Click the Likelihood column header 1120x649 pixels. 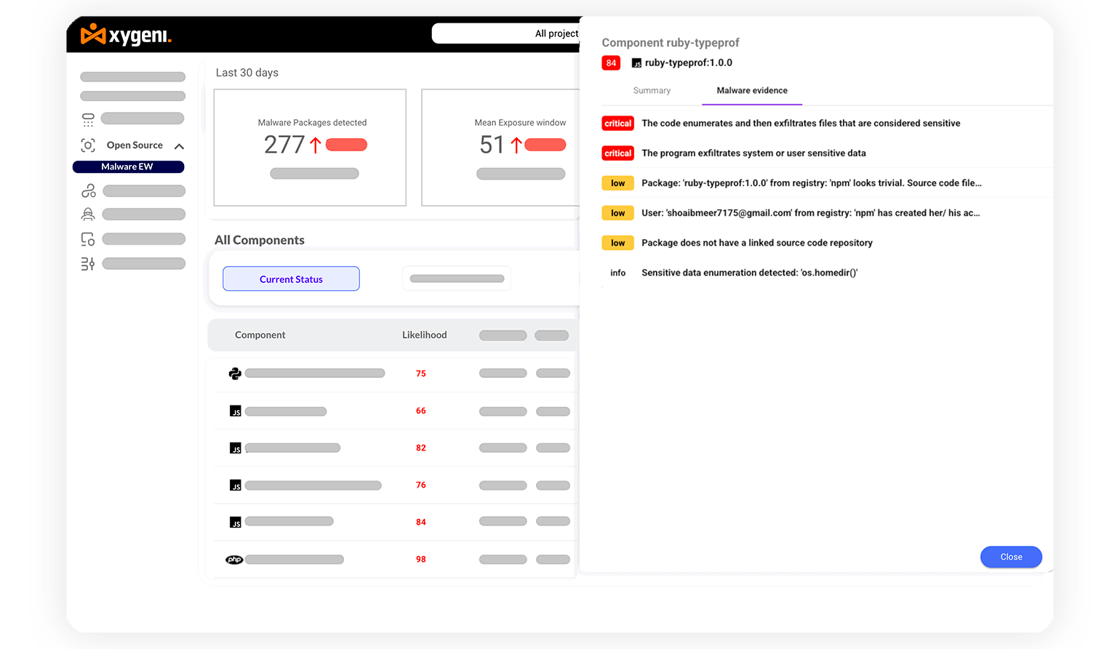(x=424, y=335)
